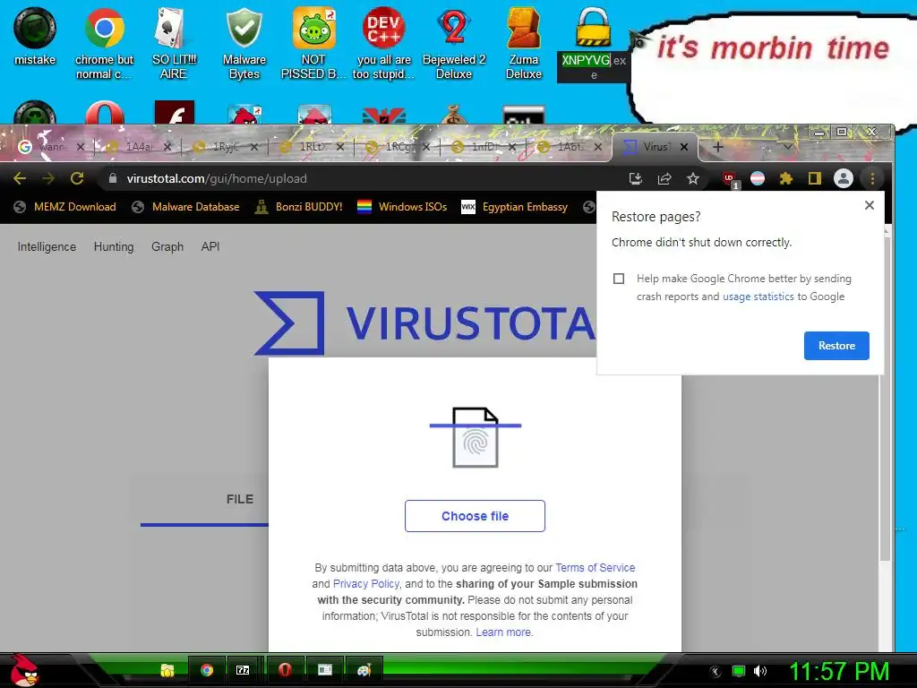Click the Choose file button
This screenshot has height=688, width=917.
coord(475,516)
